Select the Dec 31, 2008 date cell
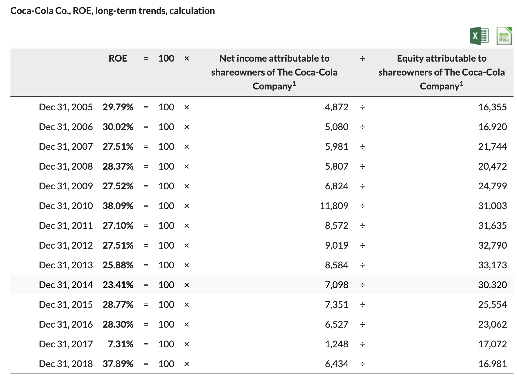Screen dimensions: 517x377 [x=66, y=166]
